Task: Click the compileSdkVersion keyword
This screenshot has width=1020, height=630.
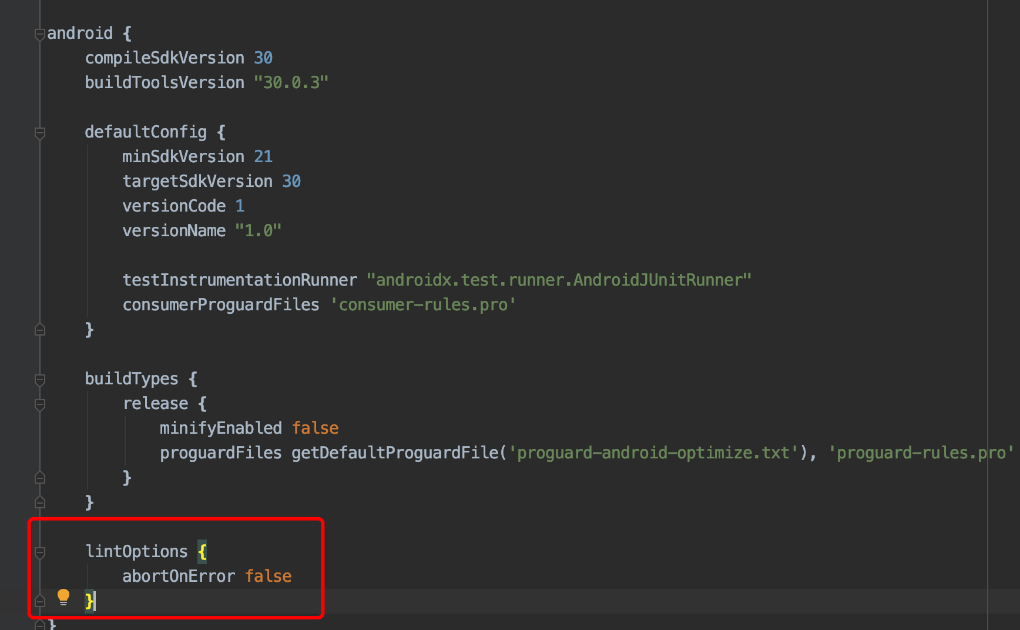Action: [165, 58]
